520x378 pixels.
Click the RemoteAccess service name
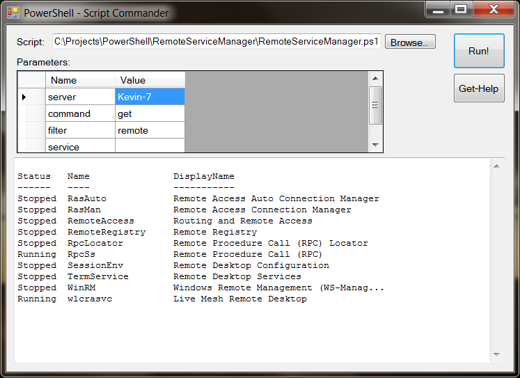tap(101, 221)
